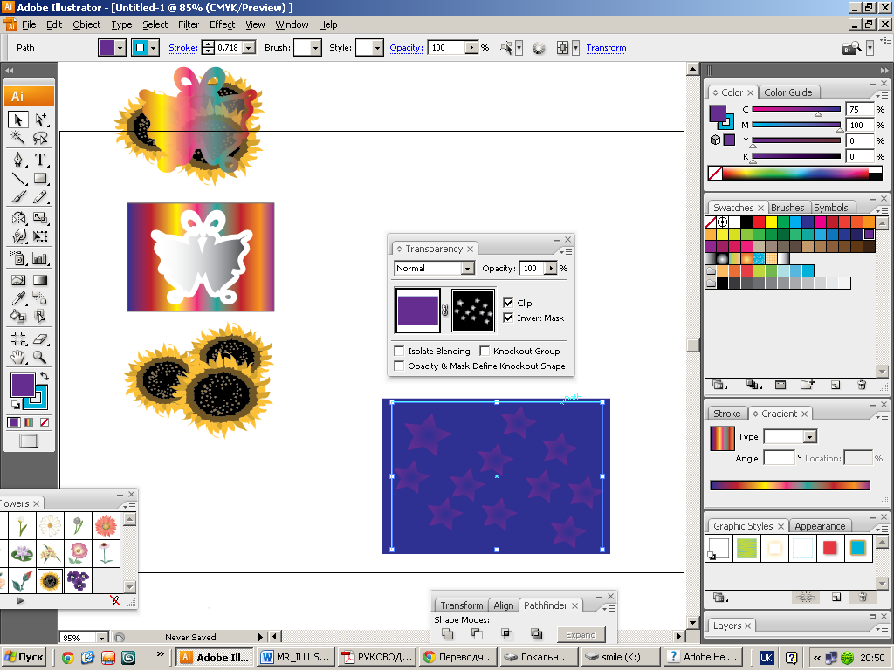
Task: Click the Transform link in control bar
Action: 606,48
